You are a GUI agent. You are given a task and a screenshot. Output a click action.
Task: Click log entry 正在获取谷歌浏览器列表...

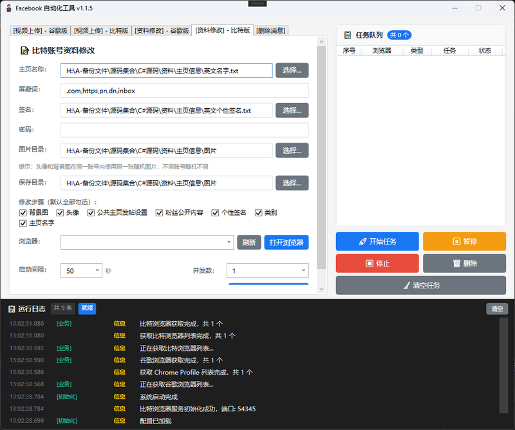point(176,384)
